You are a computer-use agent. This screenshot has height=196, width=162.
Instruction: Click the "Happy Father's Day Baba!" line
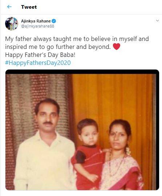[40, 55]
